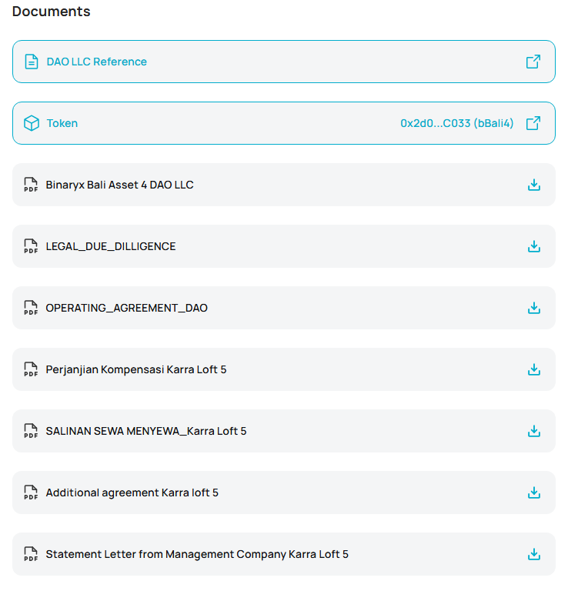Click PDF icon for Additional agreement
Screen dimensions: 578x591
(31, 492)
